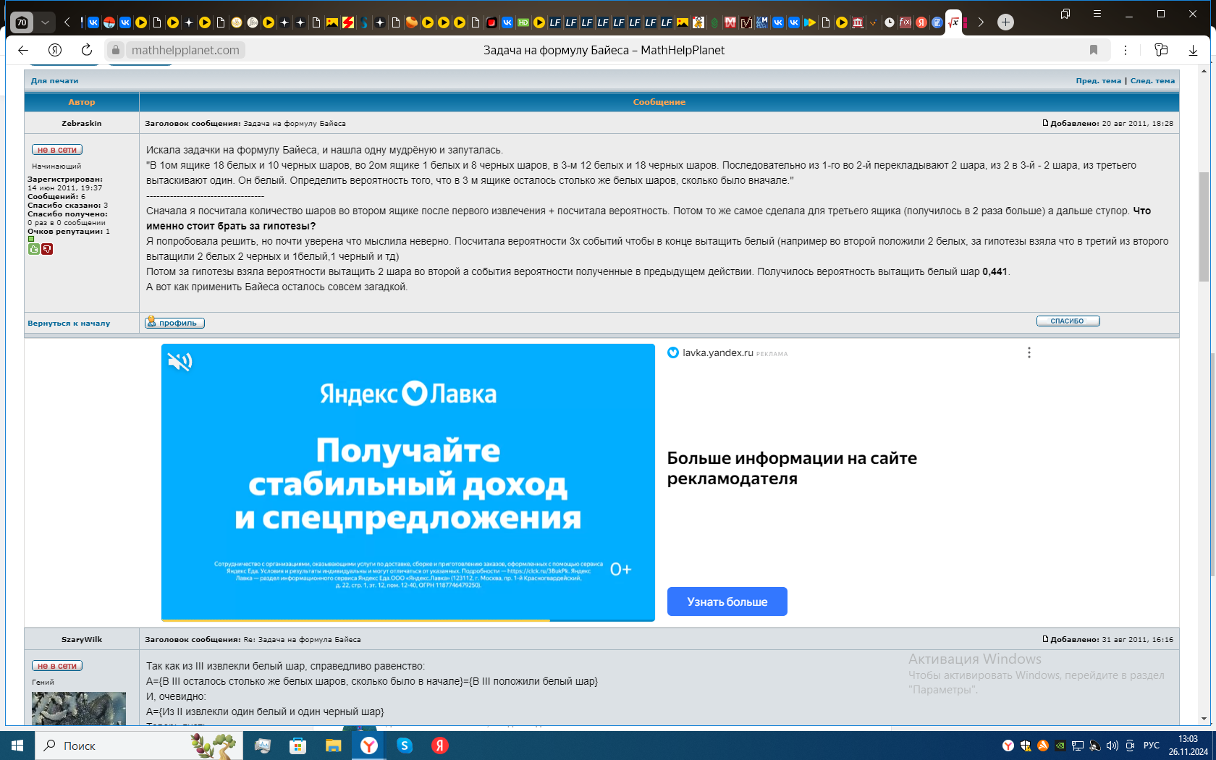Click the page vertical scrollbar thumb
The width and height of the screenshot is (1216, 760).
tap(1204, 227)
